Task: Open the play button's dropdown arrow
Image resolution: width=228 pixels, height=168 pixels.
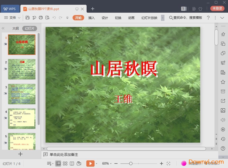Action: pos(96,163)
